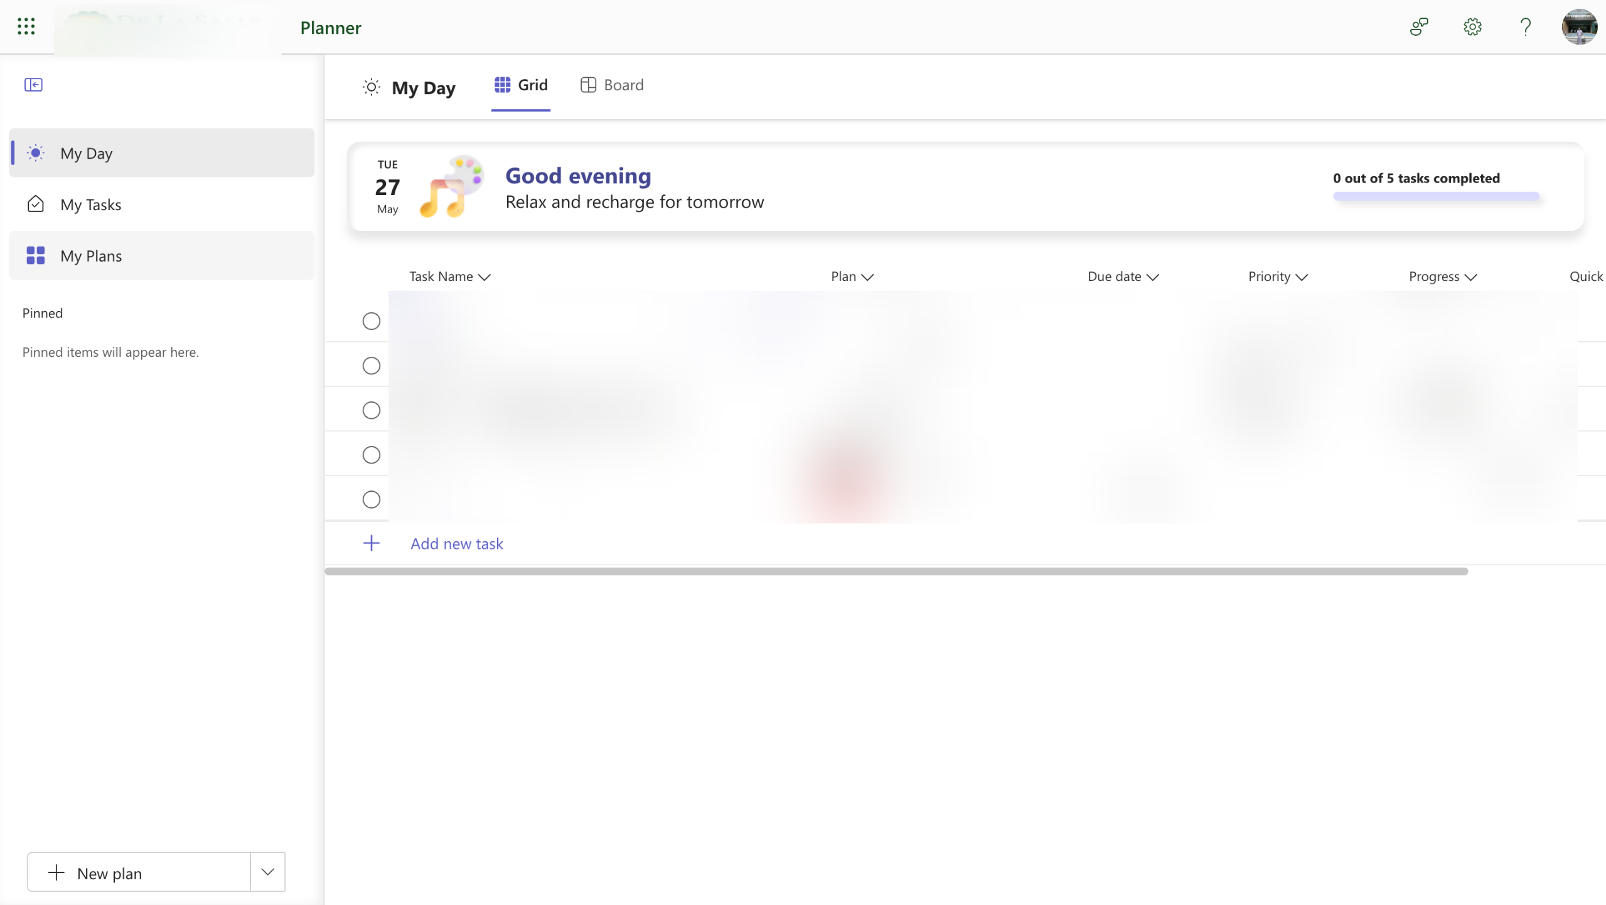Image resolution: width=1606 pixels, height=905 pixels.
Task: Switch to the Board view tab
Action: (x=612, y=85)
